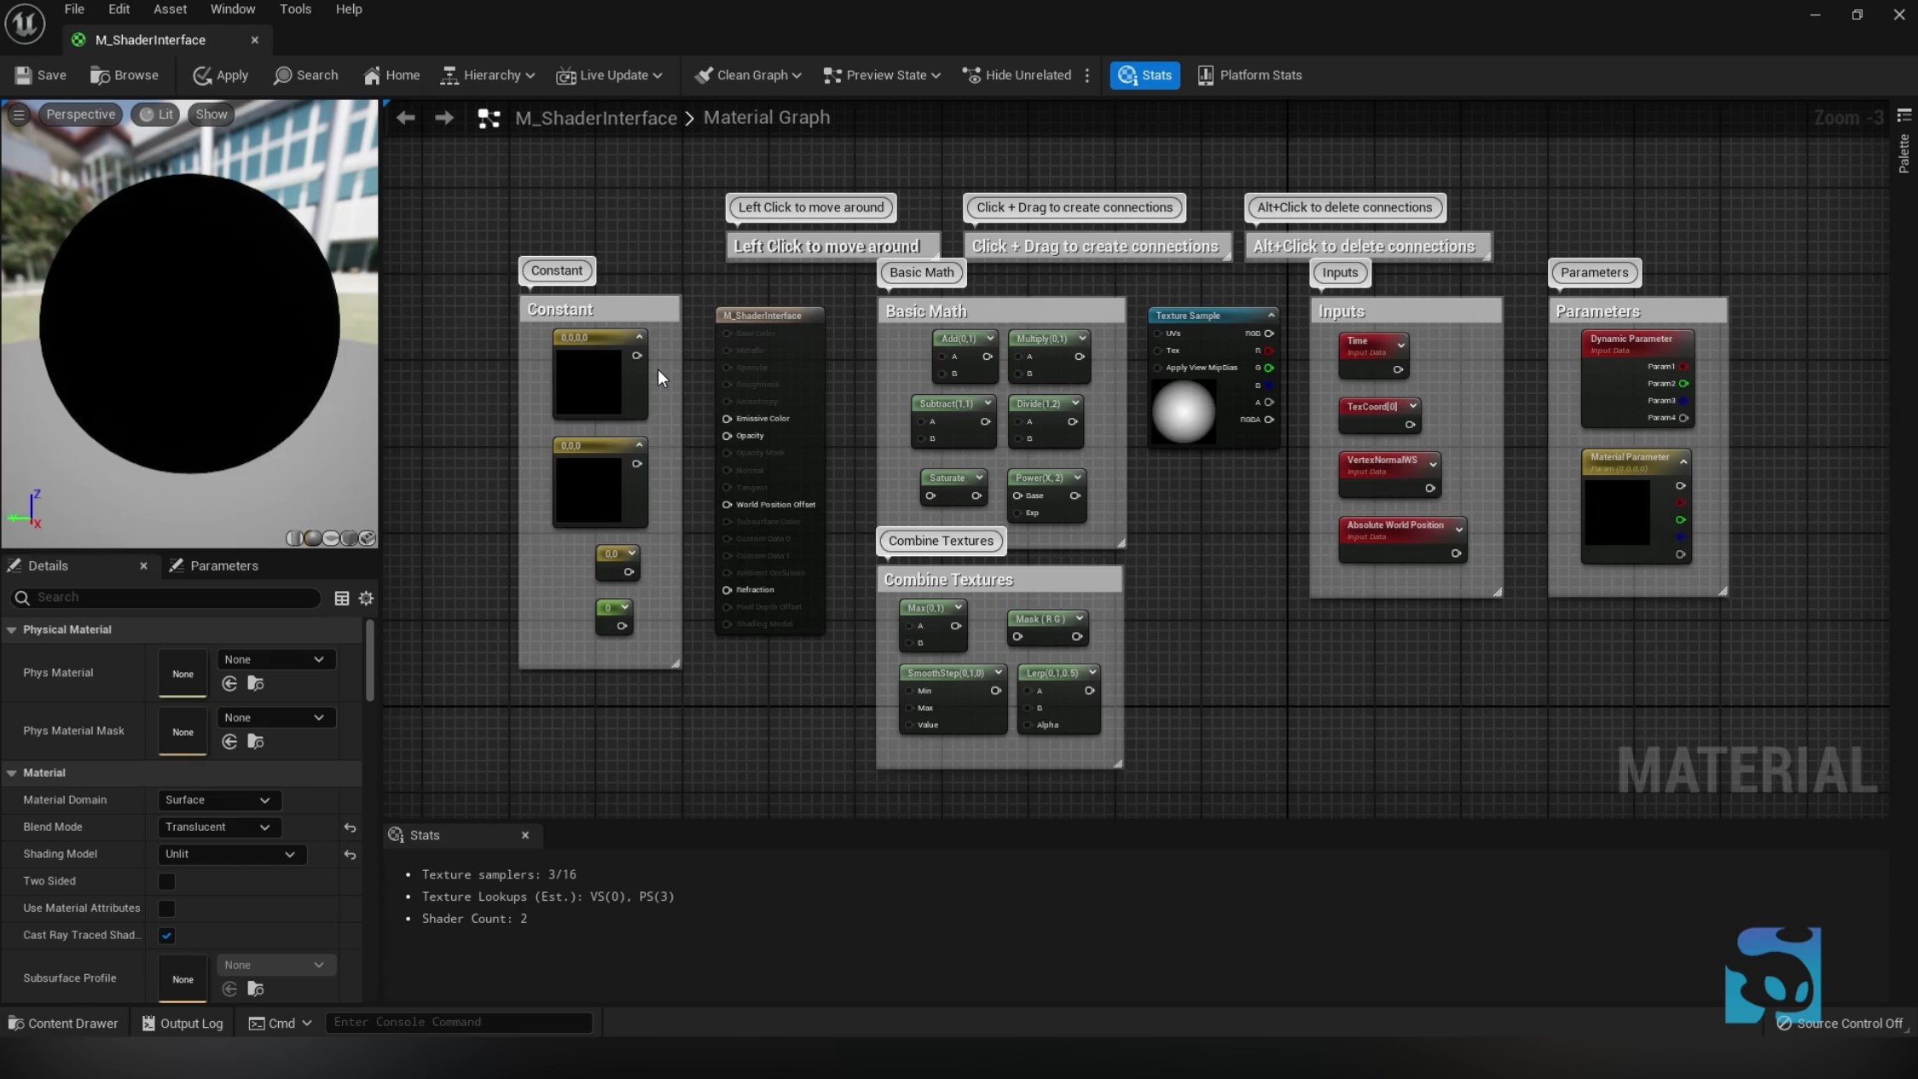1918x1079 pixels.
Task: Click the Lit view mode button
Action: tap(157, 114)
